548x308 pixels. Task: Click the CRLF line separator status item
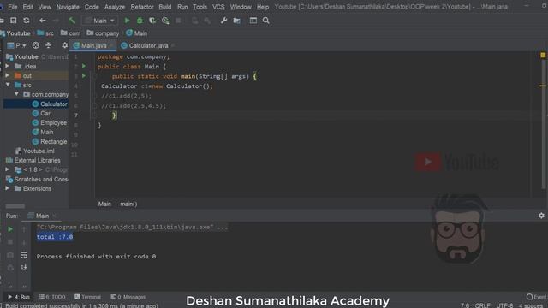[x=482, y=305]
